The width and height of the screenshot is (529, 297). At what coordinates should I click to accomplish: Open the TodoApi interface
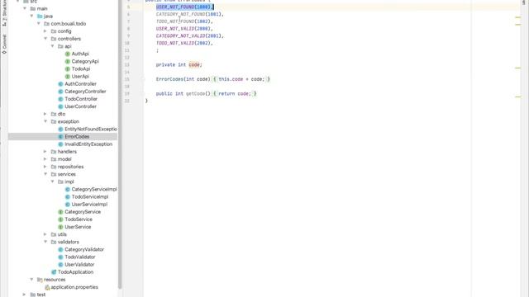(81, 68)
